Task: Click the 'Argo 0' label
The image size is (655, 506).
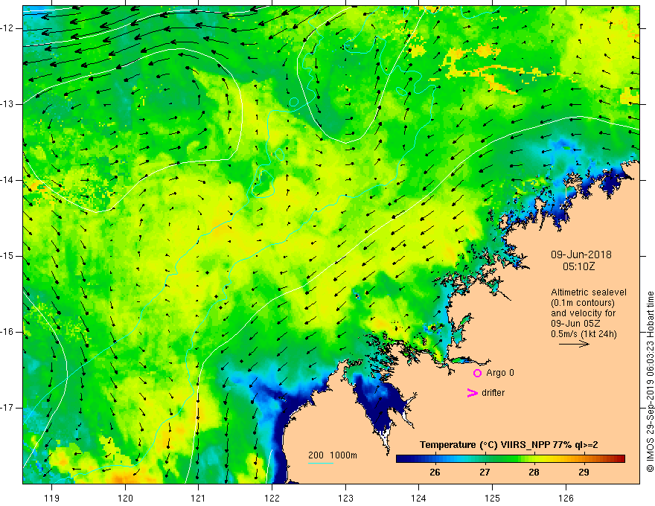Action: click(500, 373)
